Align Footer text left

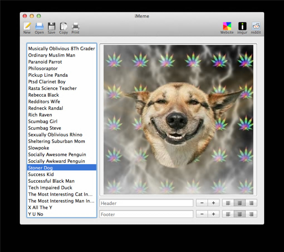tap(228, 214)
